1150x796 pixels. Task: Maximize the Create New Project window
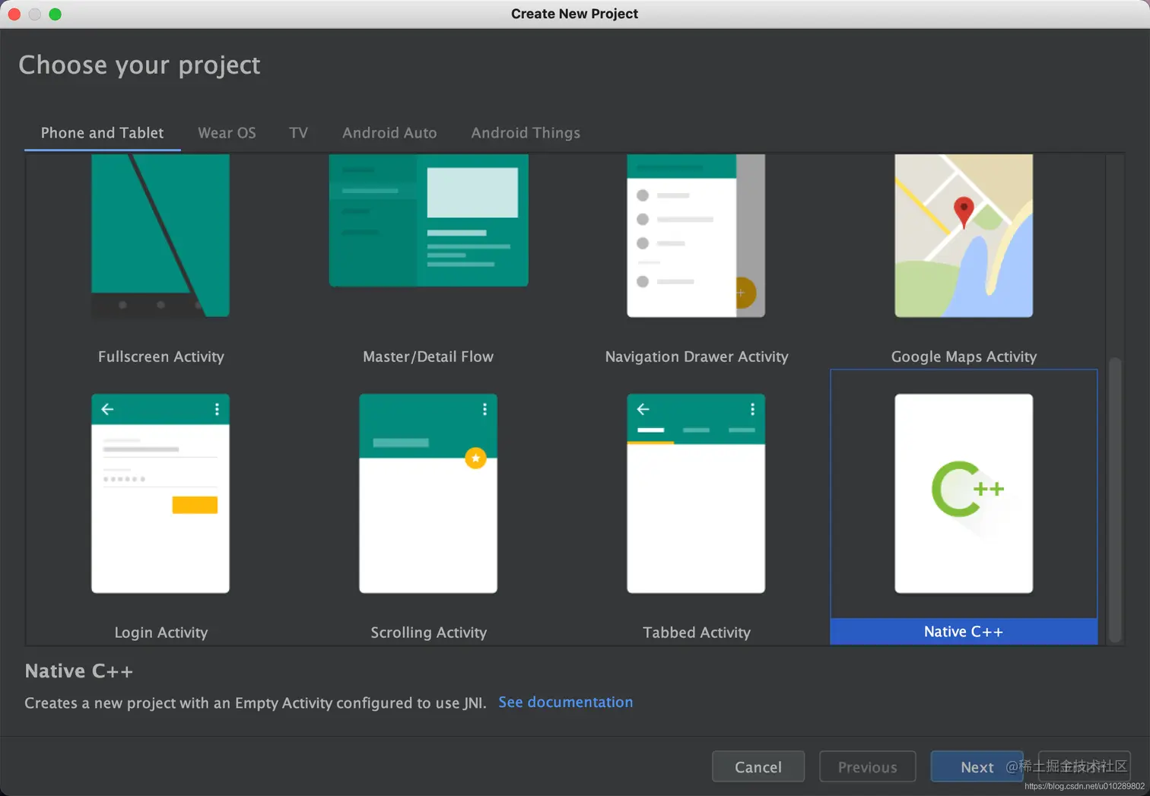[56, 14]
